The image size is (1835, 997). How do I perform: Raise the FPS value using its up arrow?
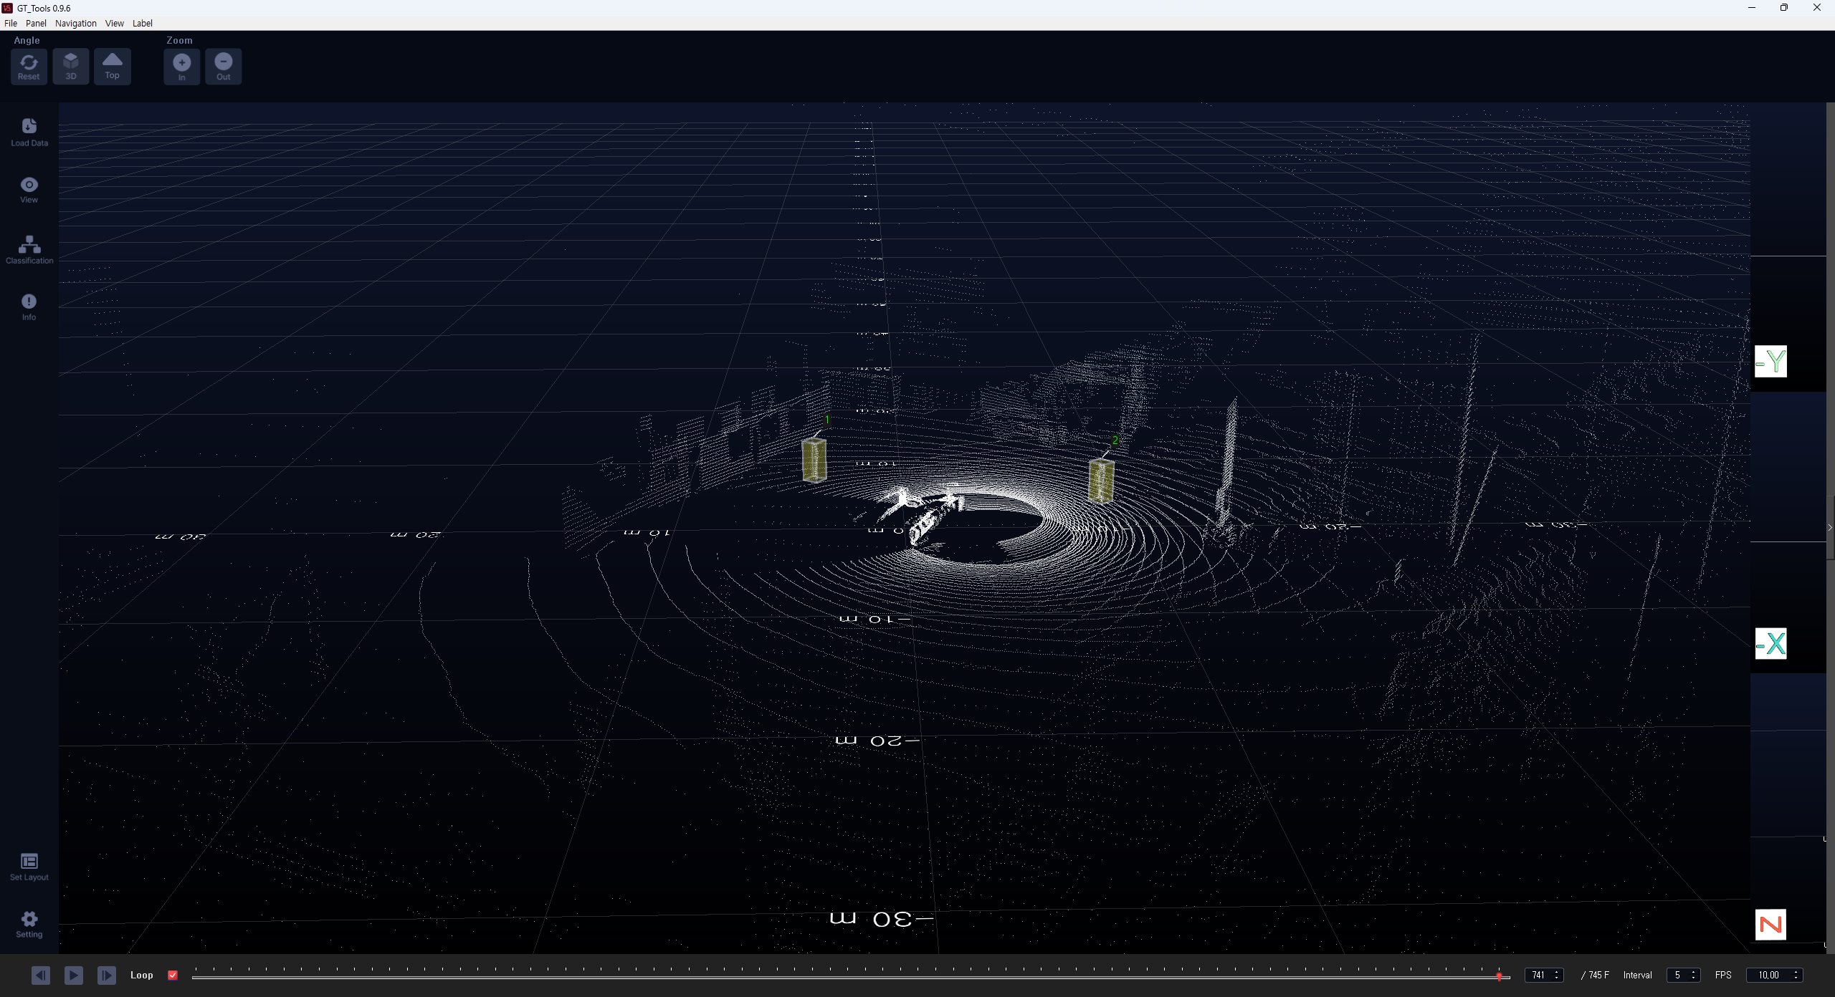[x=1796, y=971]
